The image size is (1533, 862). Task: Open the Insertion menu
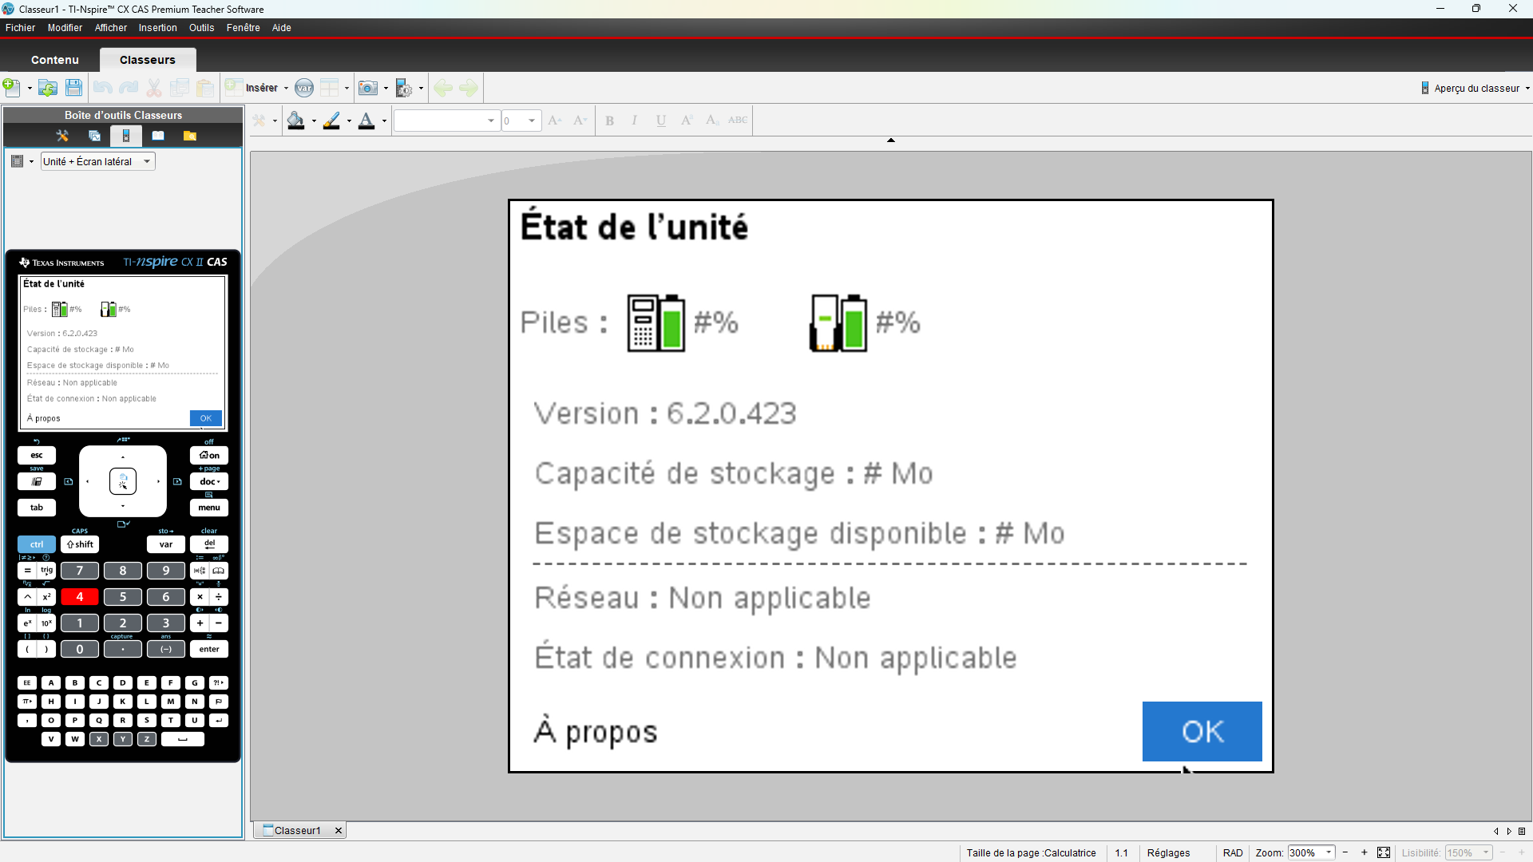[158, 28]
